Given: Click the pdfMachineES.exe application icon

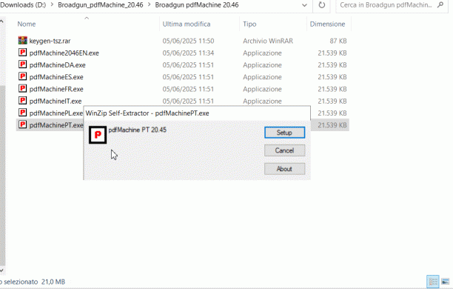Looking at the screenshot, I should tap(22, 76).
